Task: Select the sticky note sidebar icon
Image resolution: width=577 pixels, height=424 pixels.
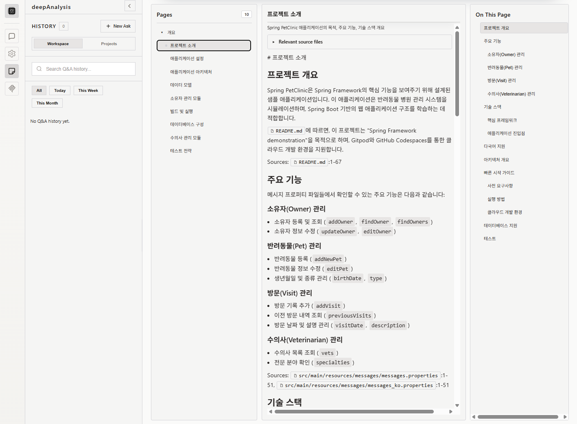Action: click(12, 71)
